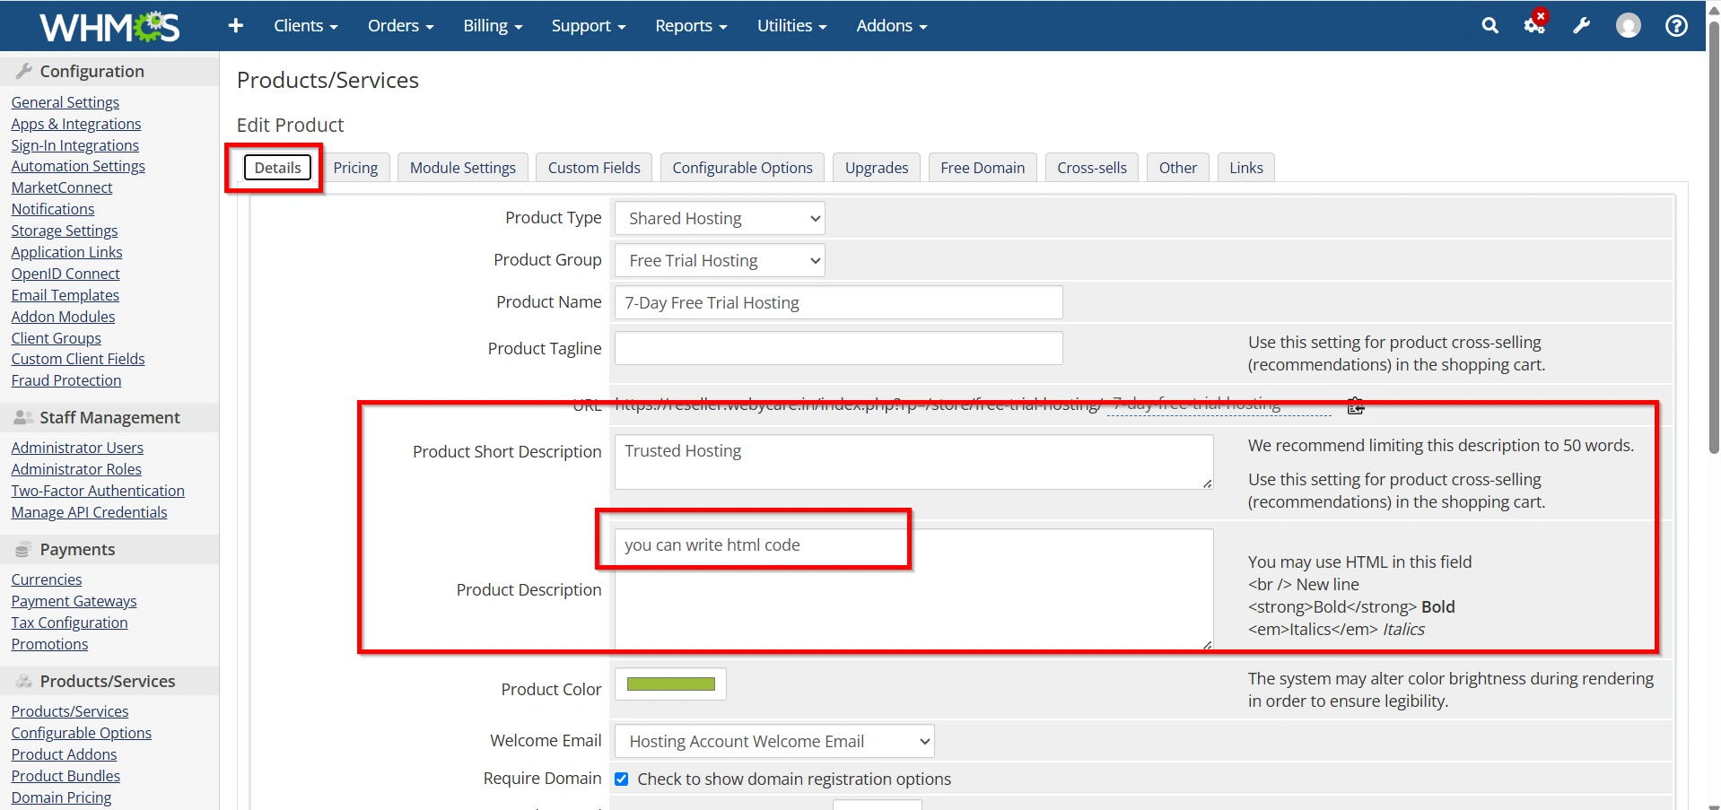Copy the product URL with clipboard icon
The width and height of the screenshot is (1721, 810).
(x=1355, y=405)
